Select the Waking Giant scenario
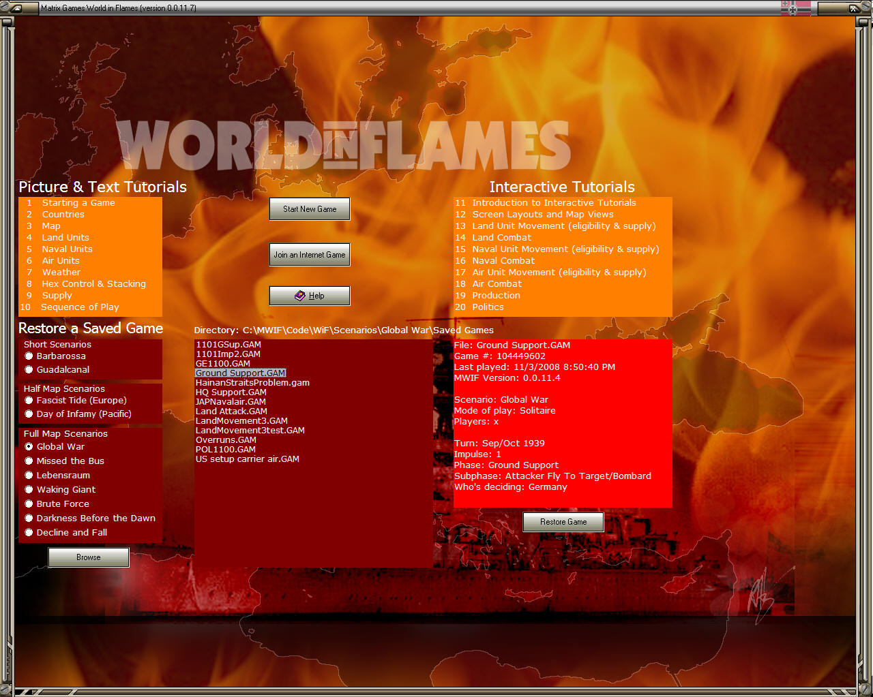 (60, 489)
